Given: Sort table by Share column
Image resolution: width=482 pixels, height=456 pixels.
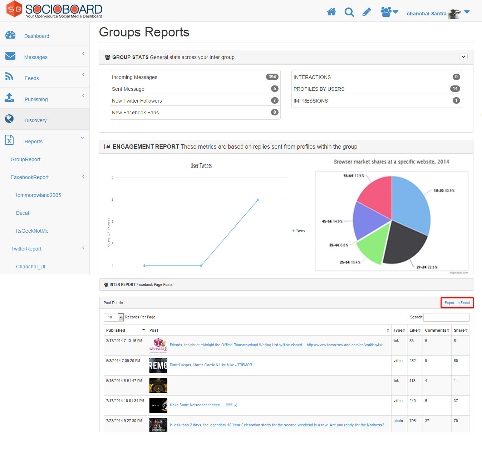Looking at the screenshot, I should pos(461,330).
